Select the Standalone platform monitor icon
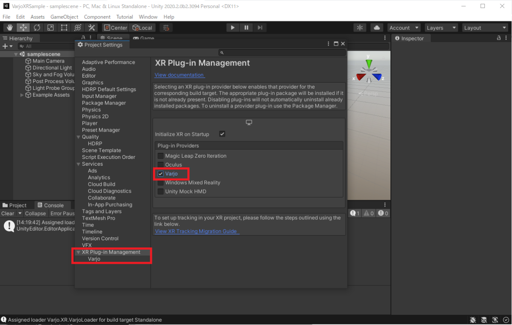 point(249,123)
